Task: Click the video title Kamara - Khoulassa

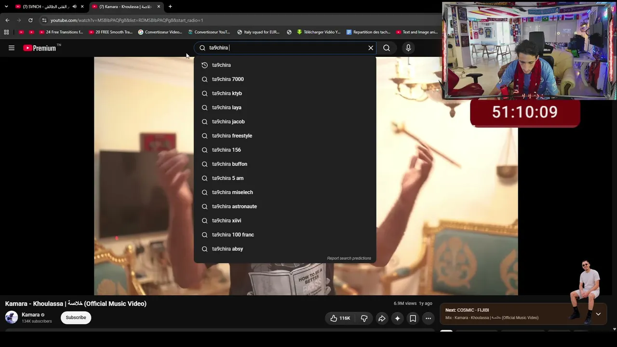Action: [76, 304]
